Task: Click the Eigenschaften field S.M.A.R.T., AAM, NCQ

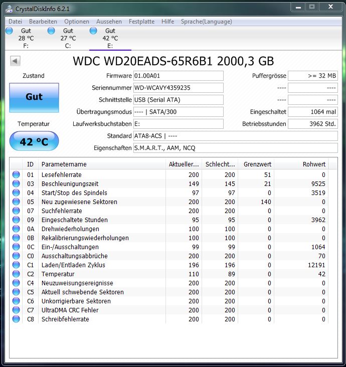Action: (x=236, y=148)
